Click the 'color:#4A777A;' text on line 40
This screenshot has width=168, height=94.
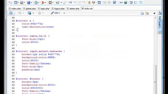tap(33, 24)
